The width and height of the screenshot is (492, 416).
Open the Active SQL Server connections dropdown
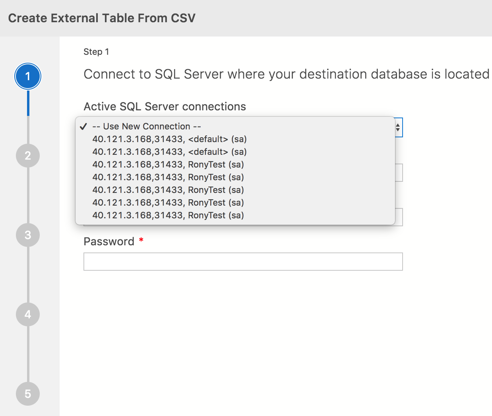coord(238,127)
